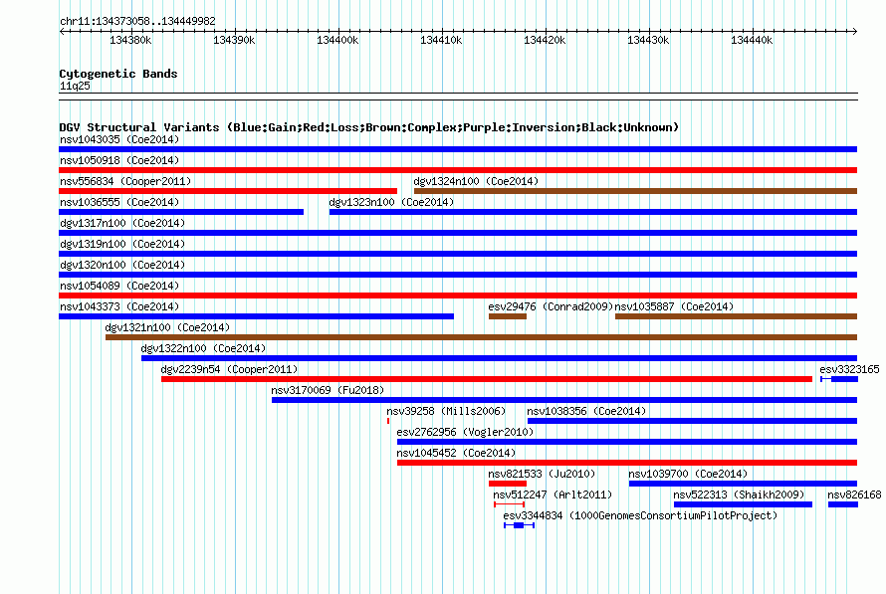This screenshot has width=886, height=594.
Task: Click the chr11:134373058..134449982 coordinate text
Action: pos(137,21)
